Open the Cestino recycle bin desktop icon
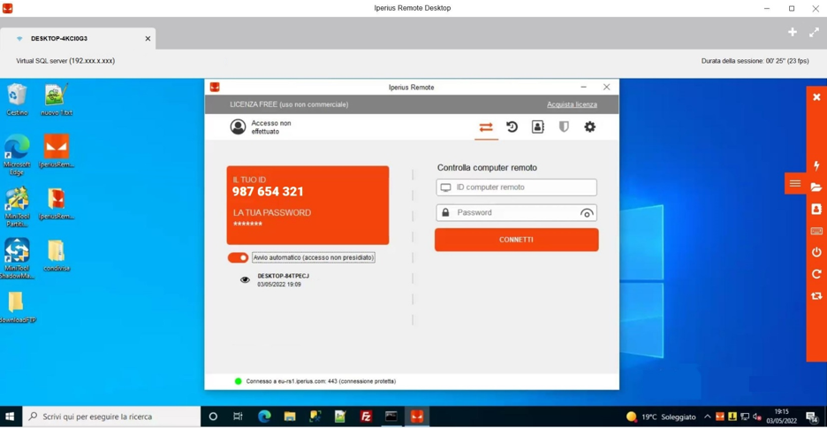The height and width of the screenshot is (428, 827). (x=17, y=100)
